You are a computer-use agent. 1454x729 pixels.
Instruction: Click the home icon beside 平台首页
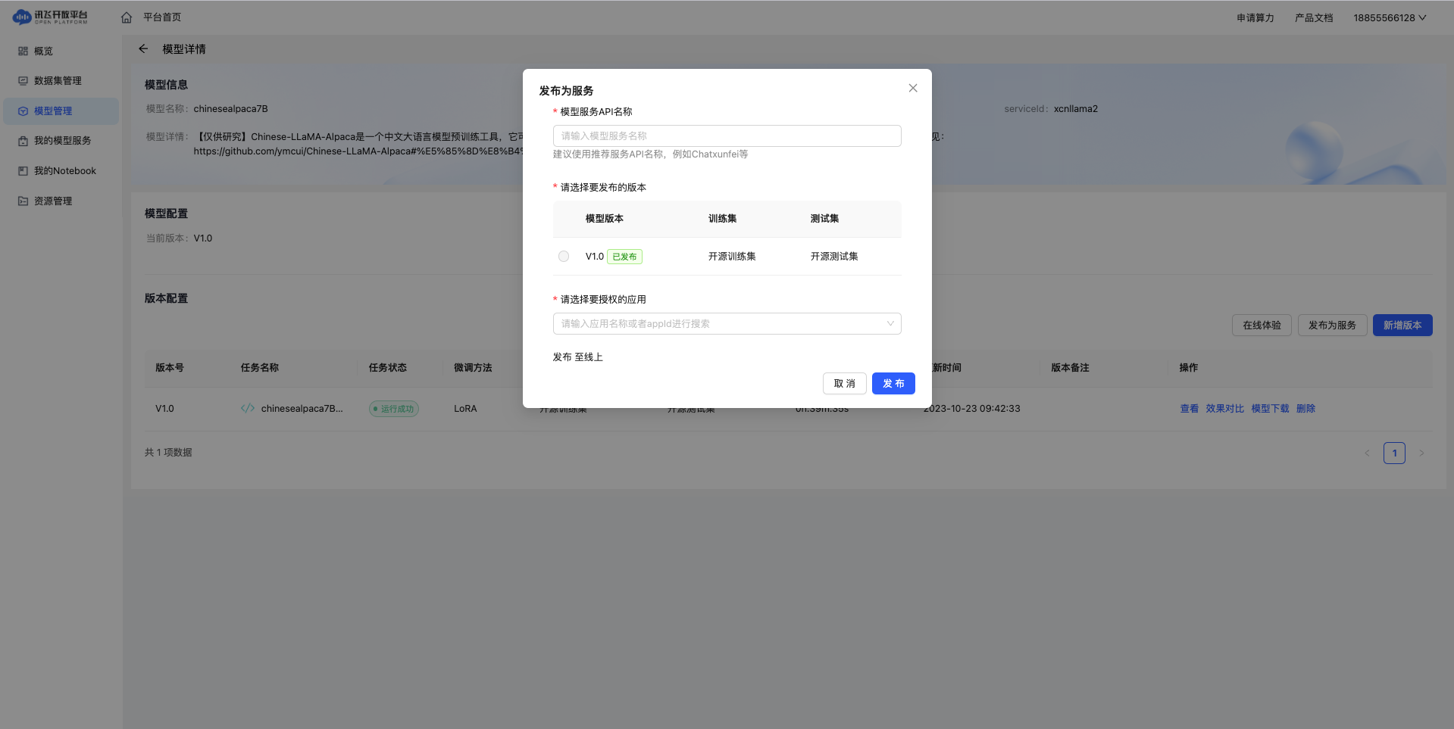pyautogui.click(x=127, y=17)
